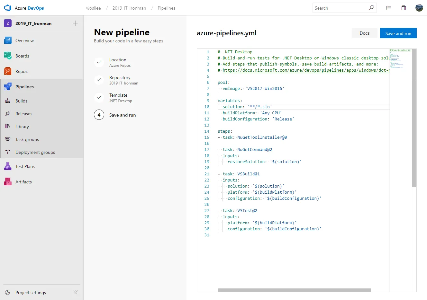Open Test Plans
Viewport: 427px width, 300px height.
(24, 166)
